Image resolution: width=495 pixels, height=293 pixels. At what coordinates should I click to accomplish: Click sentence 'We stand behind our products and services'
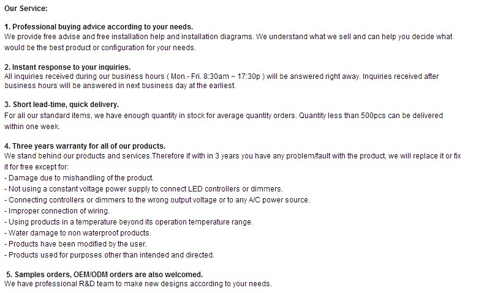[78, 156]
